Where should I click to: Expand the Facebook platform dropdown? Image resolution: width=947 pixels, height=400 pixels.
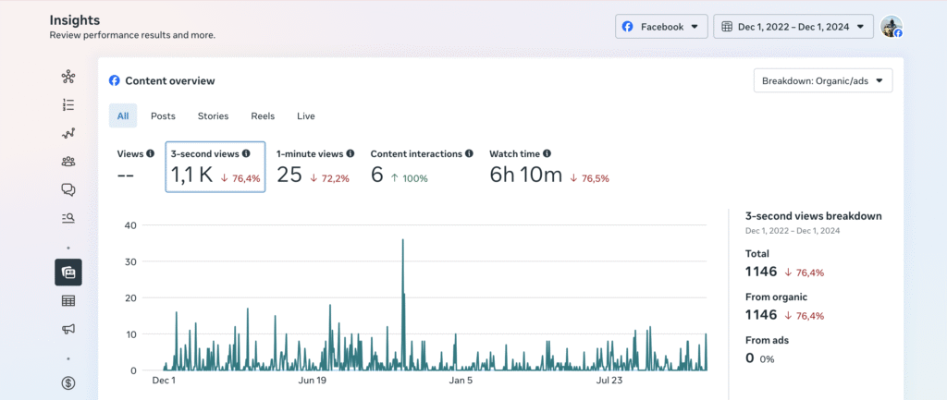(x=661, y=27)
